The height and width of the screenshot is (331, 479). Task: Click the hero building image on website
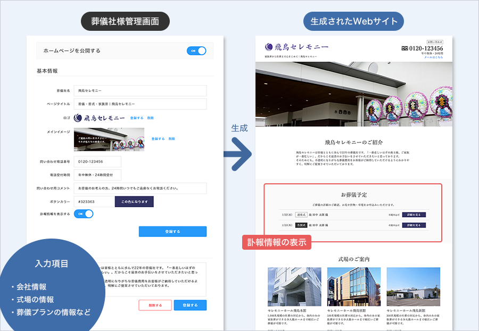(354, 94)
